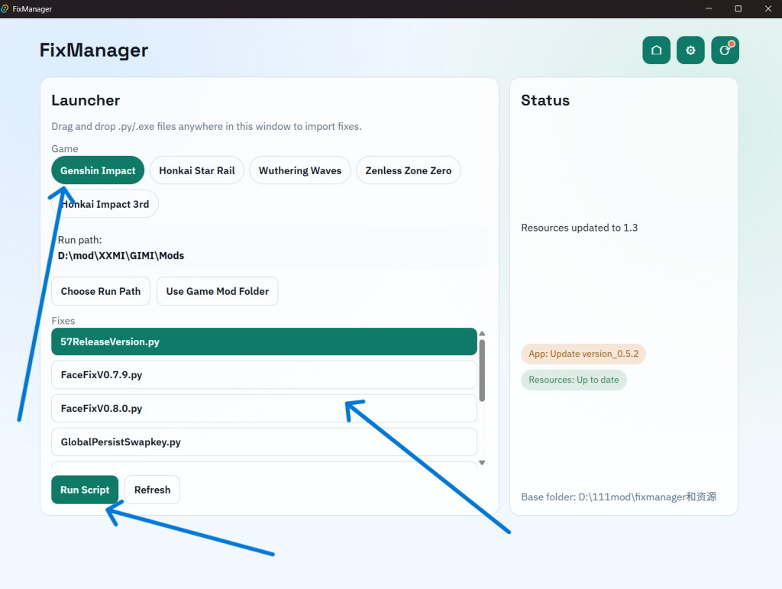This screenshot has width=782, height=589.
Task: Select Genshin Impact game chip
Action: coord(98,170)
